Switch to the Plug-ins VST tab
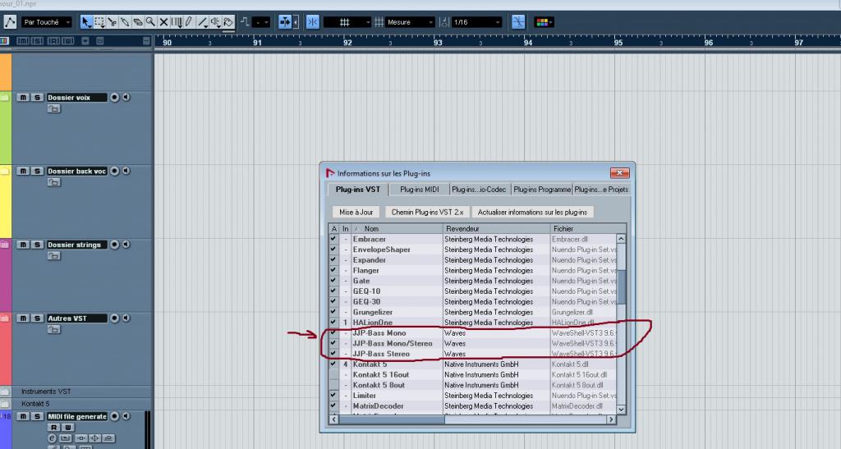Image resolution: width=841 pixels, height=449 pixels. tap(358, 189)
